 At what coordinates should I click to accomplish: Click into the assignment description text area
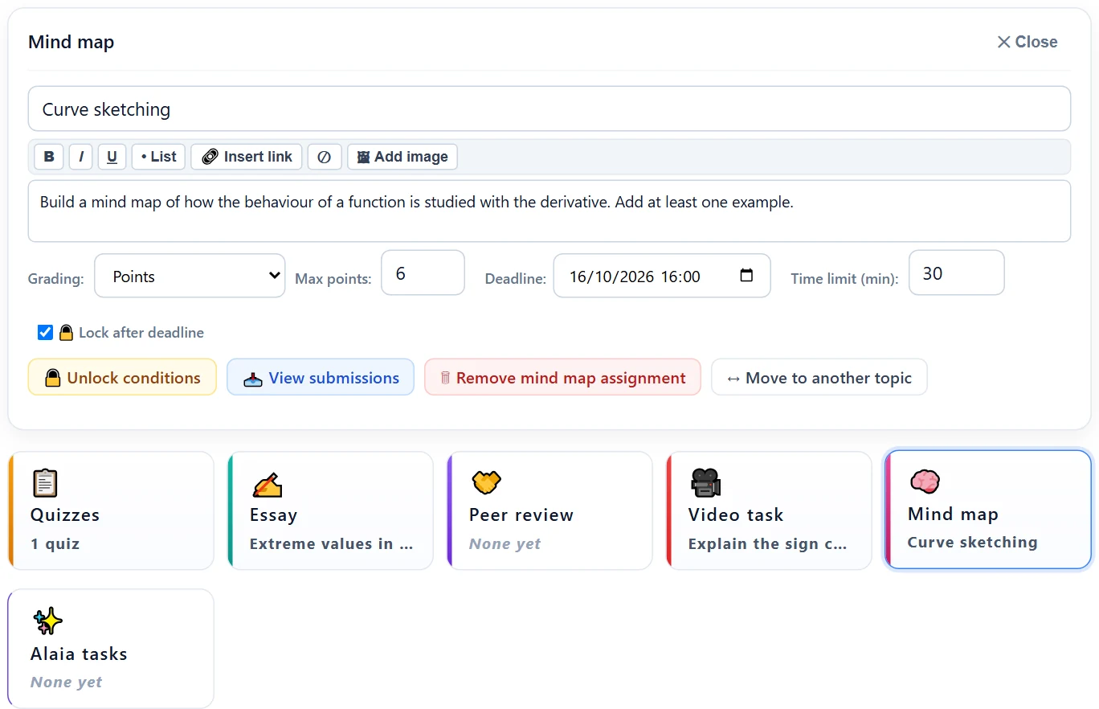[x=549, y=211]
